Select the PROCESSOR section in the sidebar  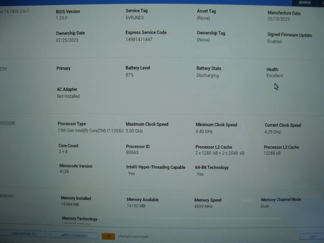[x=7, y=123]
